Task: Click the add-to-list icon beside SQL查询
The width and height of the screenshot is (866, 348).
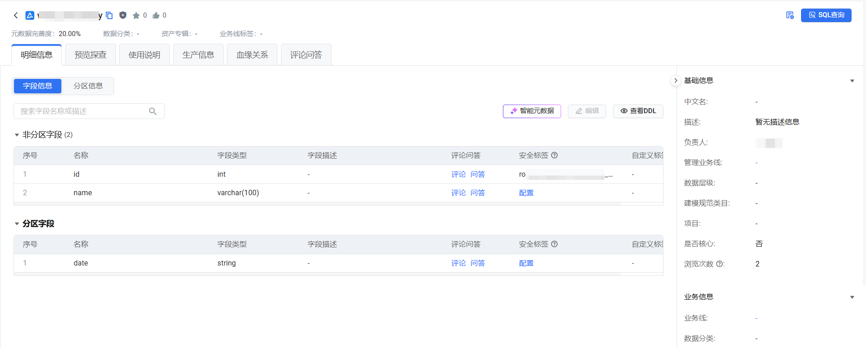Action: (x=790, y=15)
